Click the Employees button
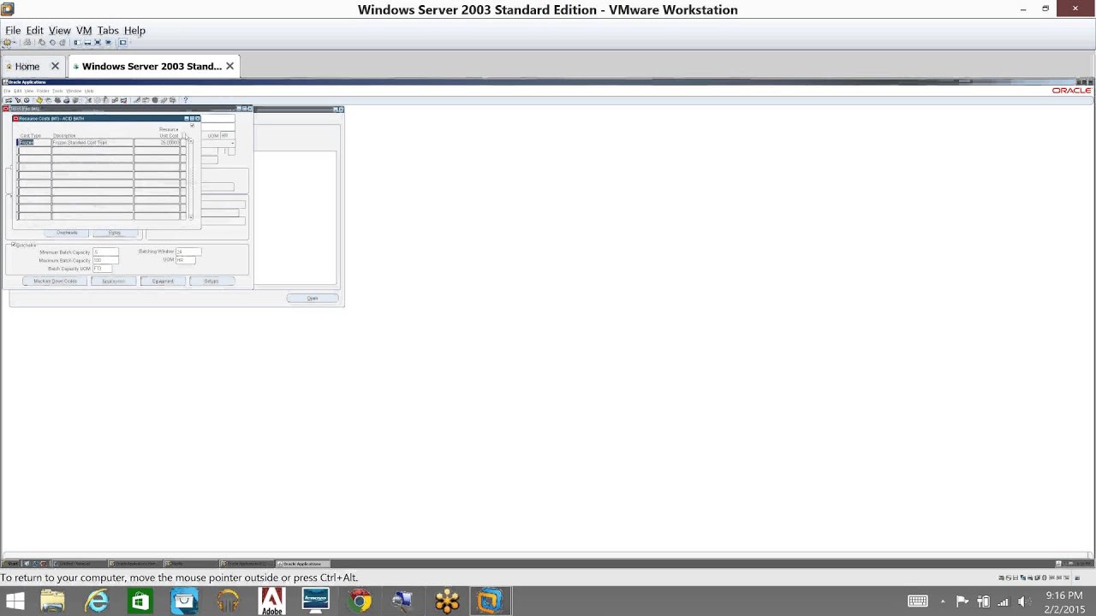Image resolution: width=1096 pixels, height=616 pixels. pos(113,281)
